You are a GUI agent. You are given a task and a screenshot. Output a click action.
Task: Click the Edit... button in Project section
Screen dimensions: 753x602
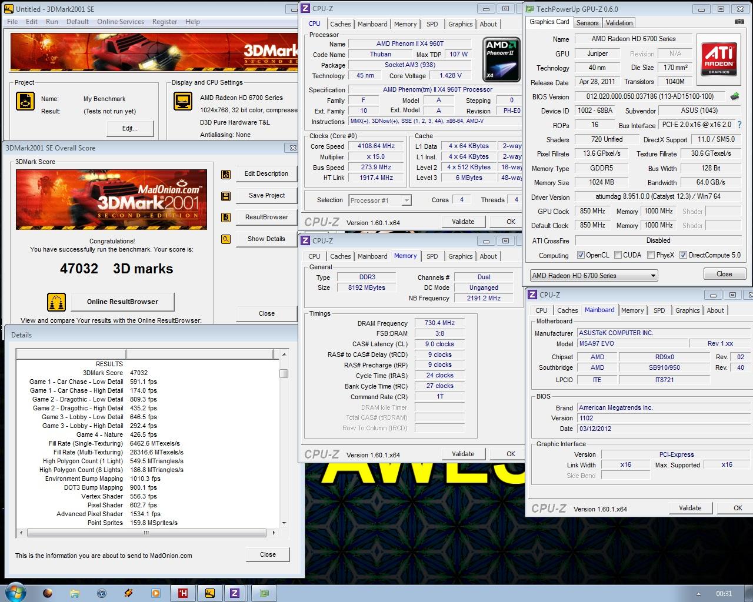point(130,128)
